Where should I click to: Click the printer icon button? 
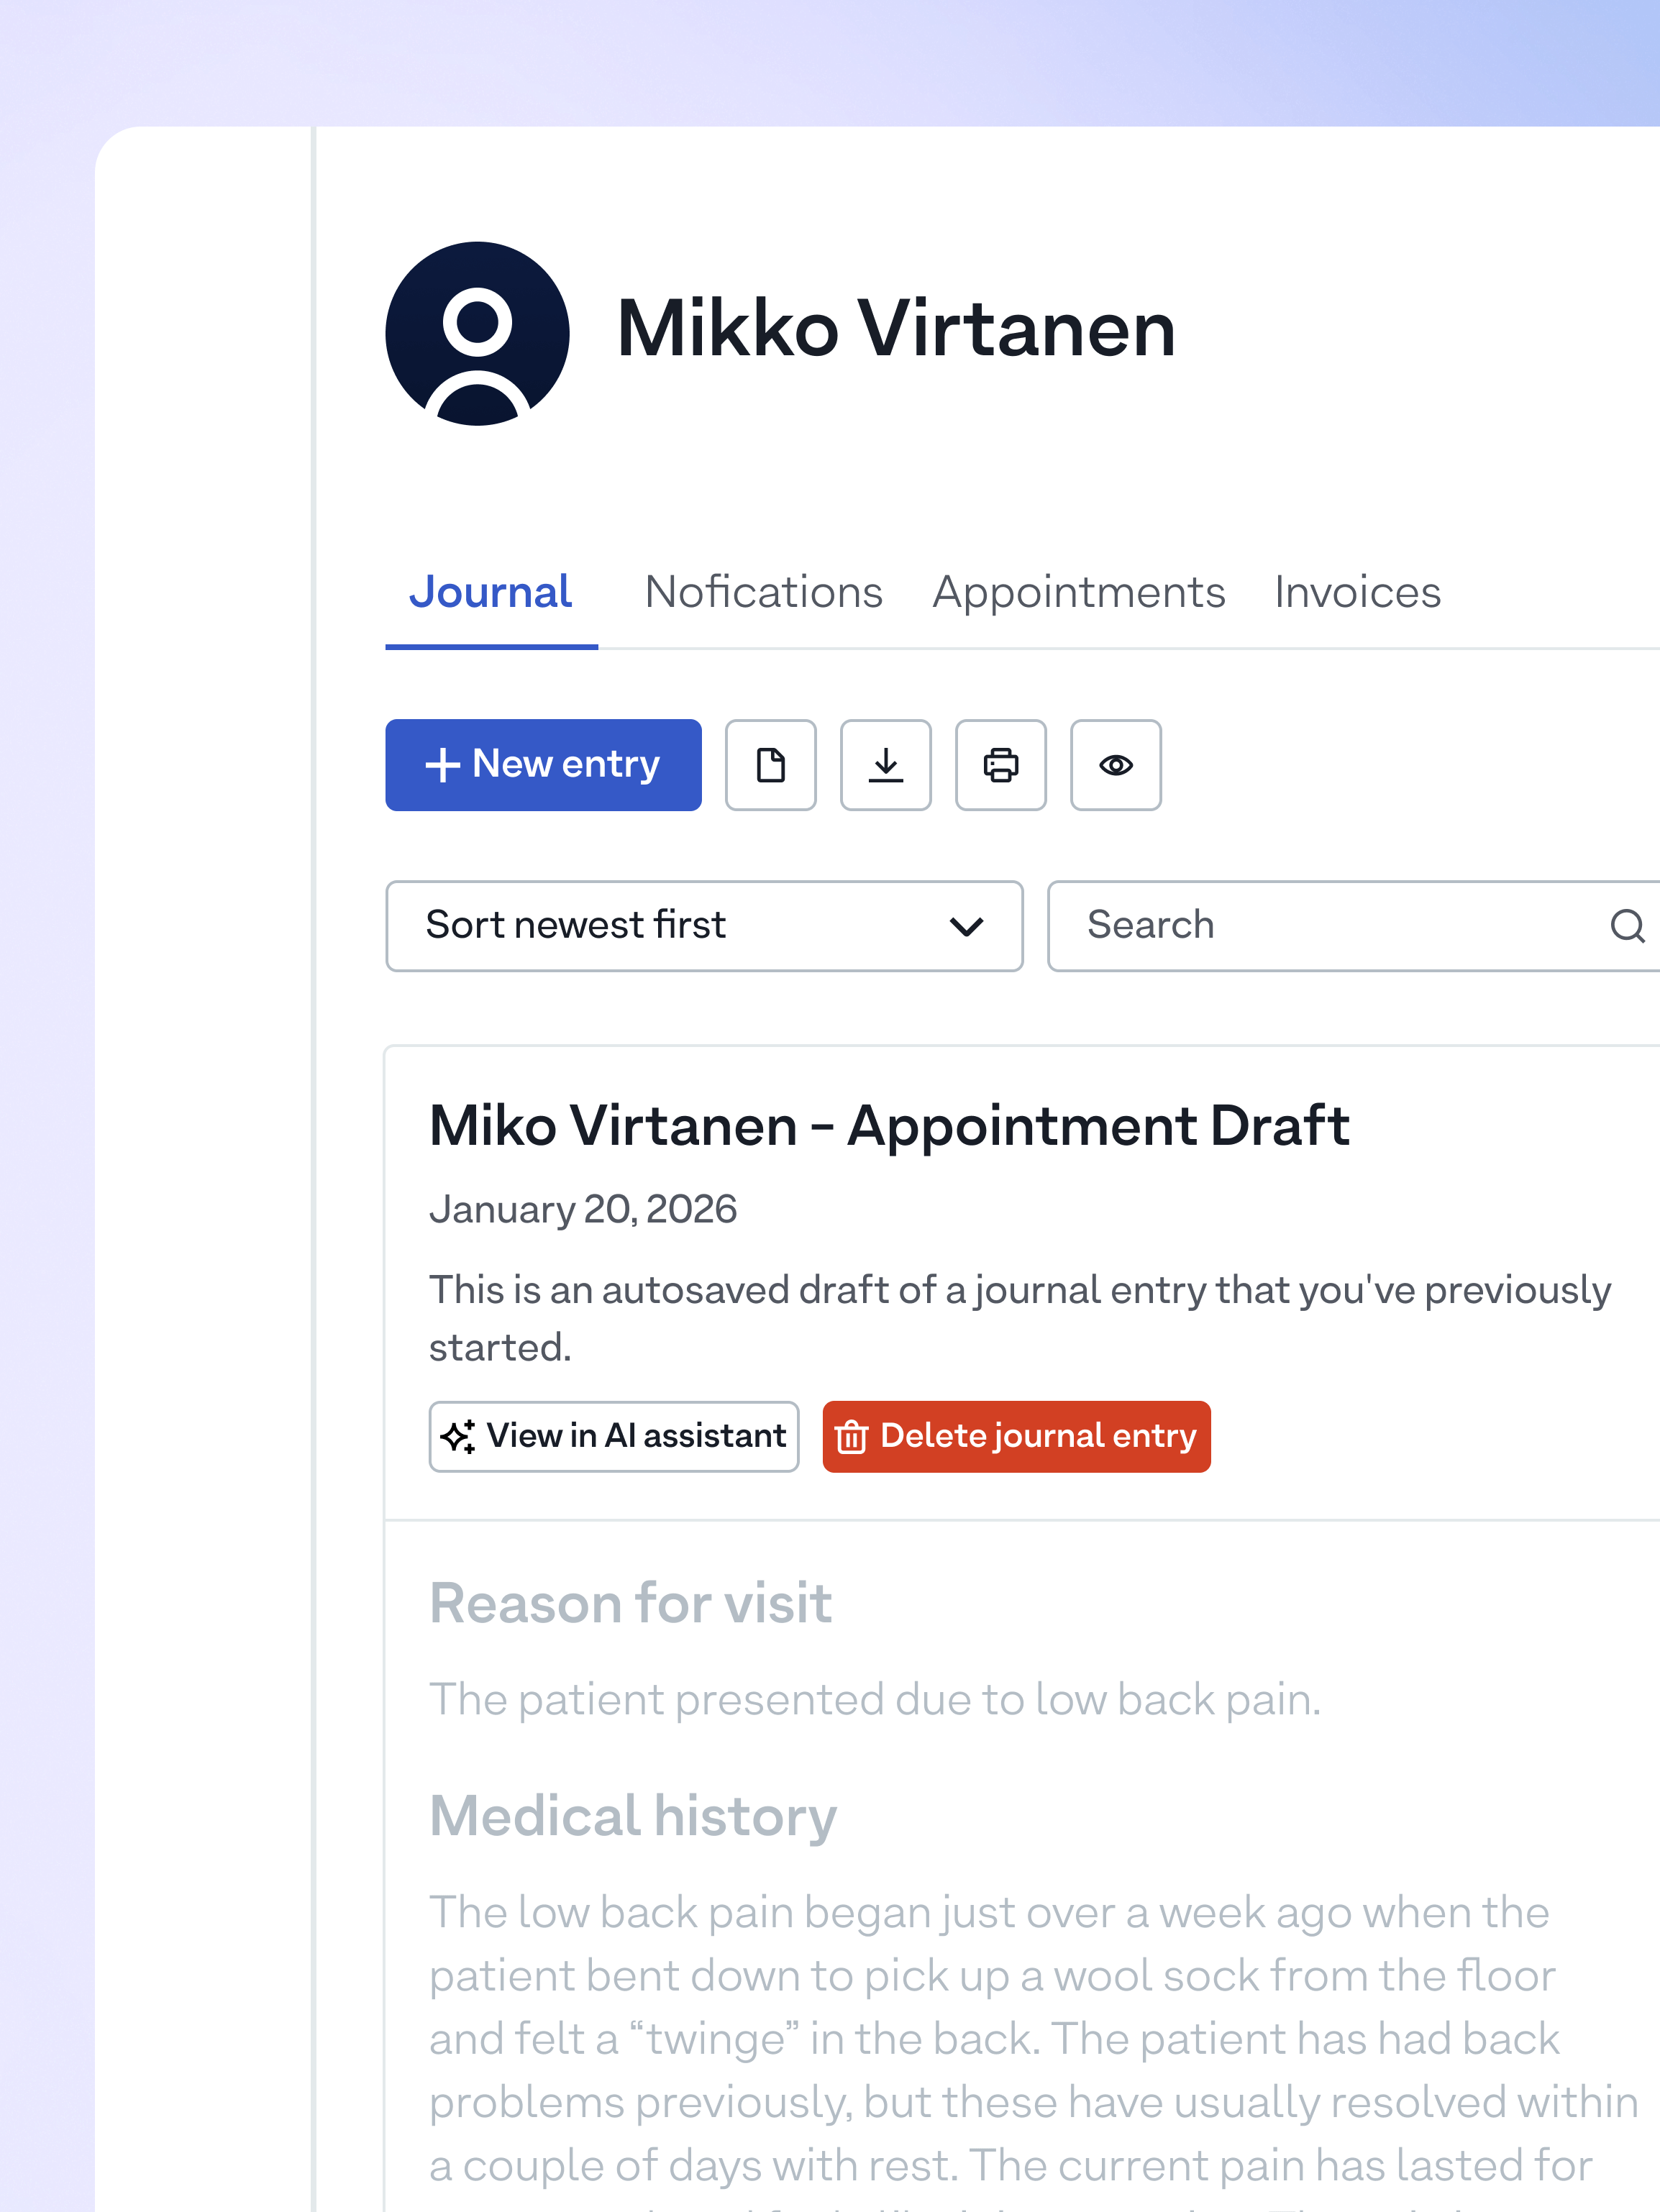(x=1000, y=765)
